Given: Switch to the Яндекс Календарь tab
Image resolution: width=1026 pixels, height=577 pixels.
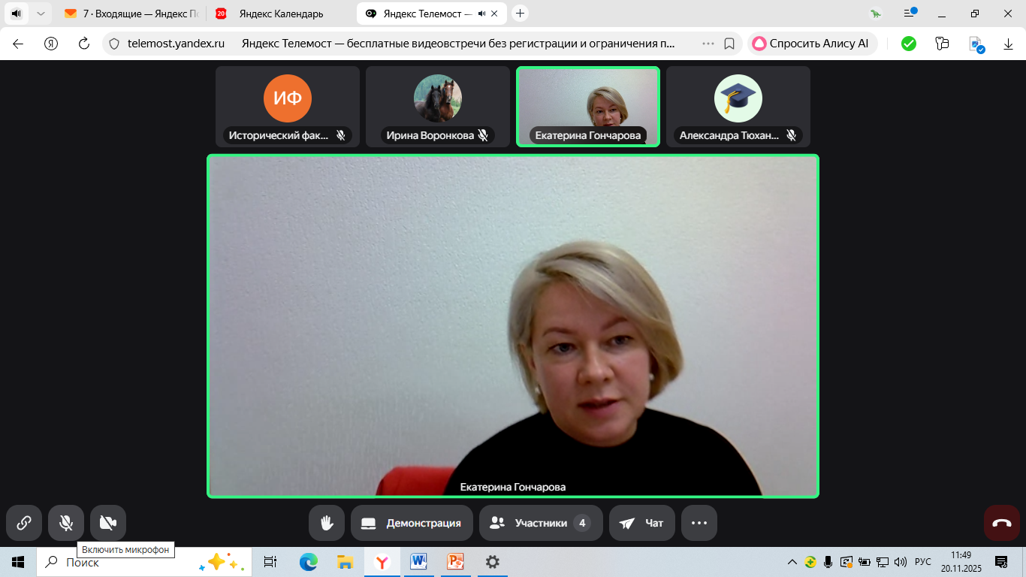Looking at the screenshot, I should [281, 14].
